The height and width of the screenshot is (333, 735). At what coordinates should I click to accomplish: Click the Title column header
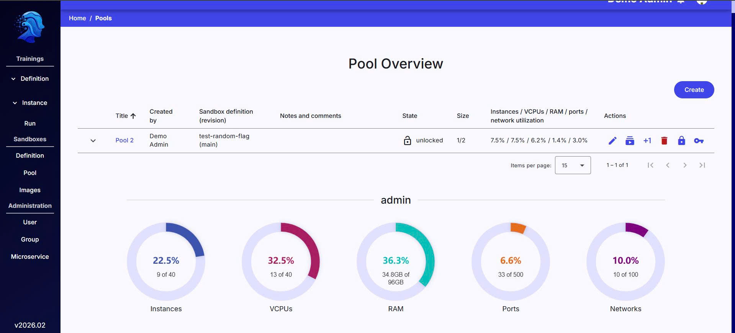point(122,116)
